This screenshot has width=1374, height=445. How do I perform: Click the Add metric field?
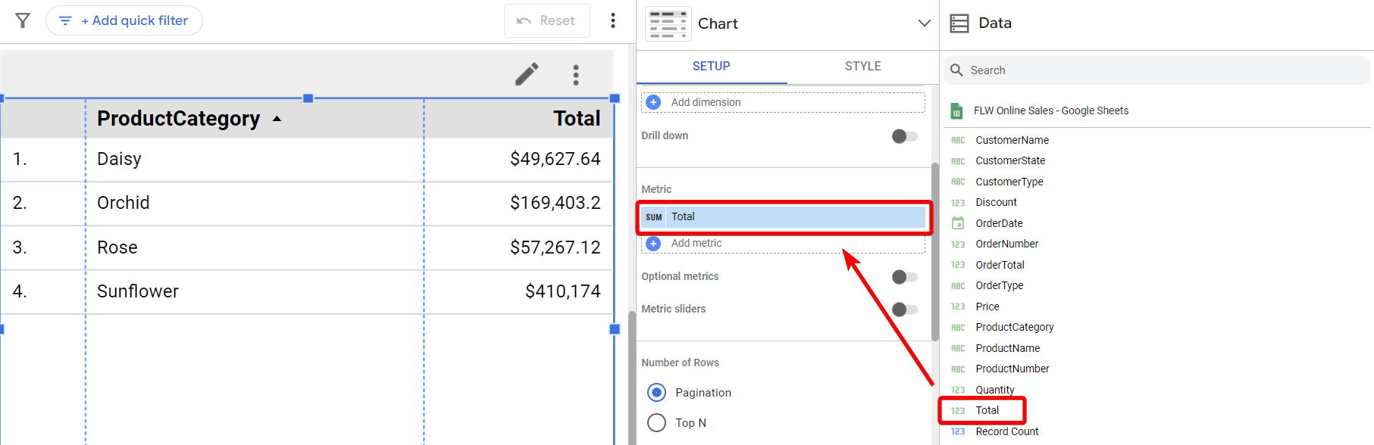click(x=783, y=244)
